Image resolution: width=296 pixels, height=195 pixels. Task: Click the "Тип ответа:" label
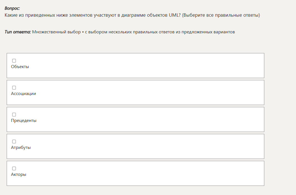18,32
